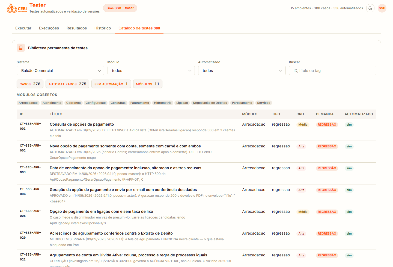Click 'sim' badge in CT-SSB-ARR-021 row

pos(349,255)
